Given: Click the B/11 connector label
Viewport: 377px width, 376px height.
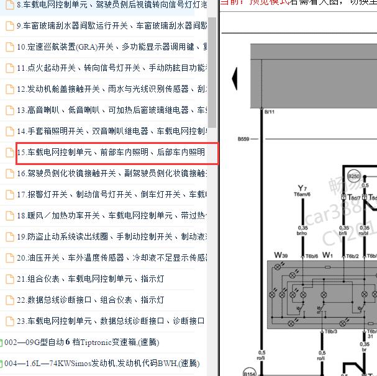Looking at the screenshot, I should point(270,112).
